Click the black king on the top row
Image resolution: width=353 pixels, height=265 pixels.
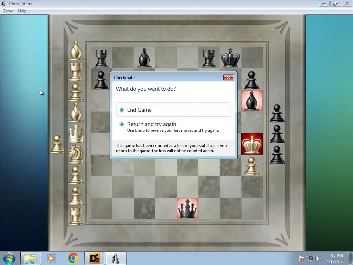coord(230,58)
